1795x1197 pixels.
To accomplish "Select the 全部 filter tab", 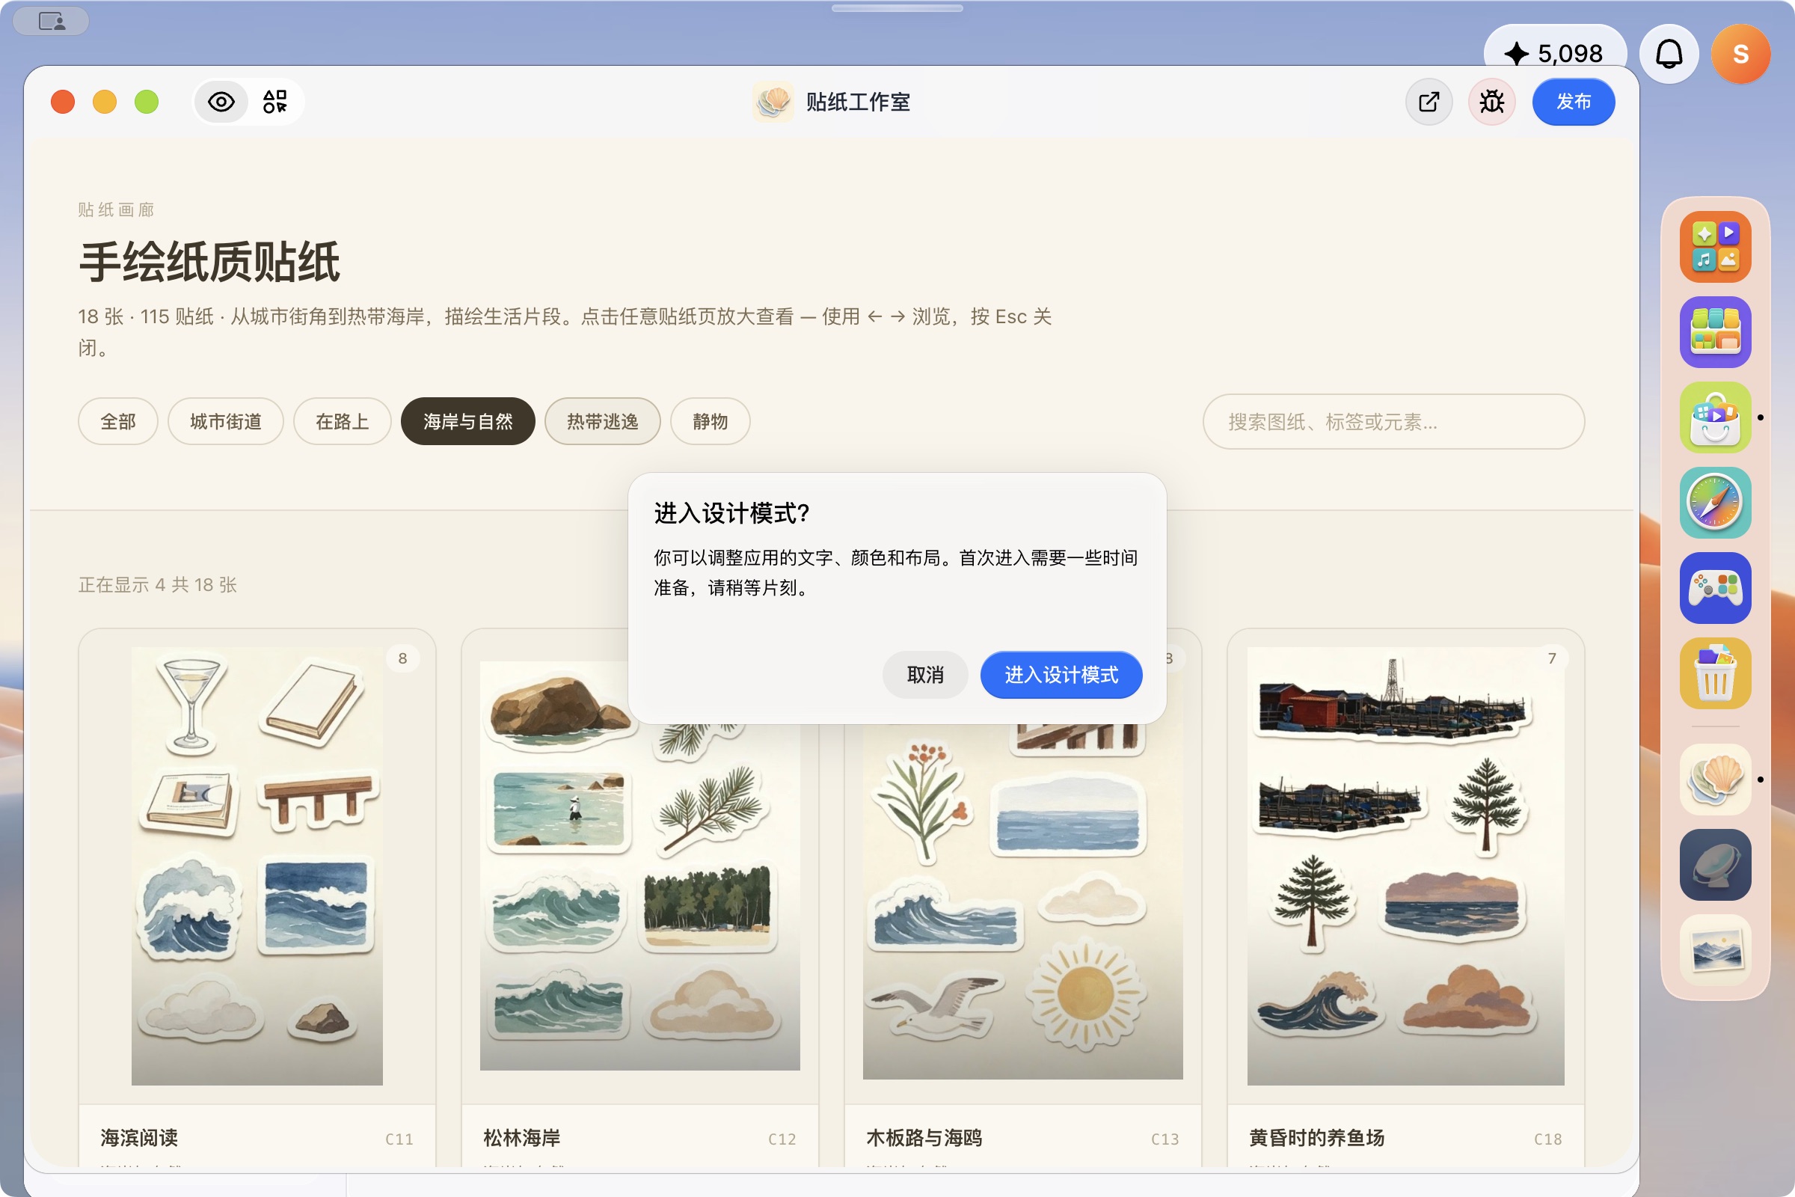I will [x=118, y=421].
